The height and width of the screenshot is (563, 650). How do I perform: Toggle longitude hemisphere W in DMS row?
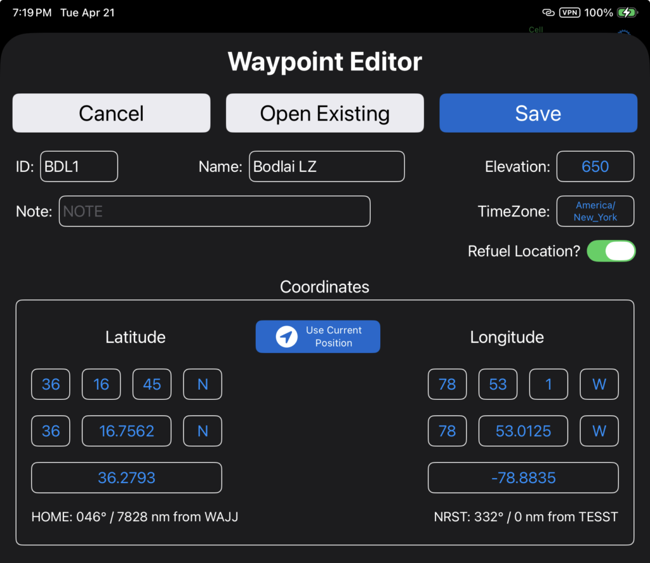pos(599,384)
